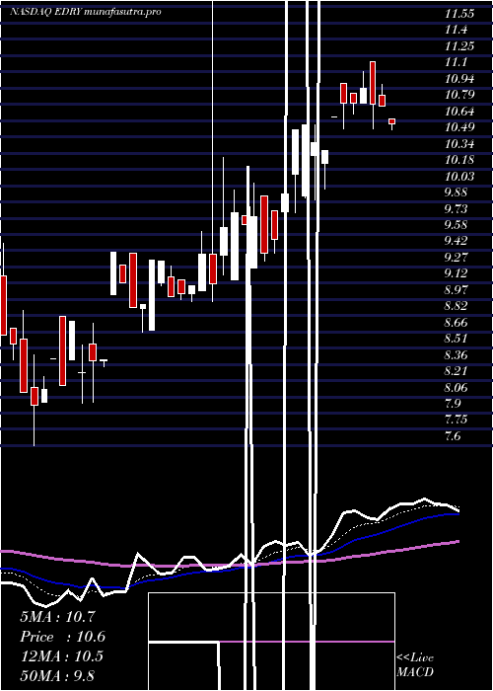Viewport: 493px width, 691px height.
Task: Click the 9.73 price axis label
Action: tap(456, 209)
